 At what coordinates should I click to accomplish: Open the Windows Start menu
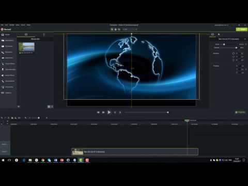click(3, 160)
